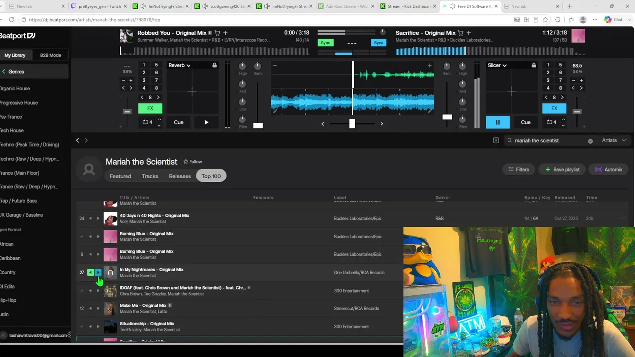The width and height of the screenshot is (635, 357).
Task: Toggle the right deck Sync button
Action: (x=379, y=43)
